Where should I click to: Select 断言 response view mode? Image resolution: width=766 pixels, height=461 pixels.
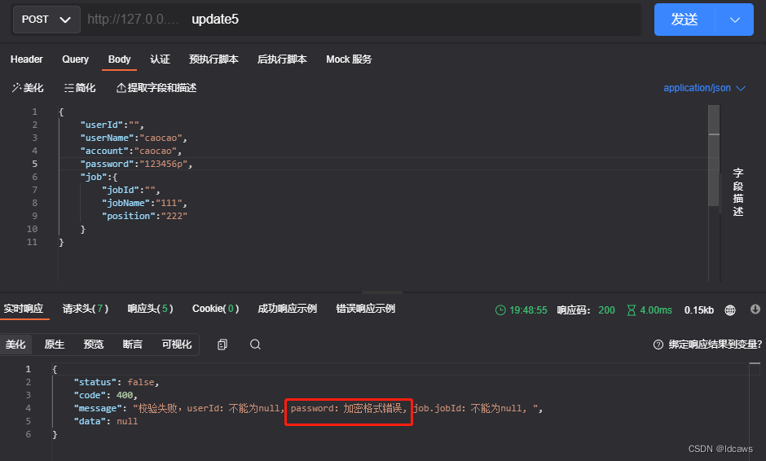click(132, 345)
